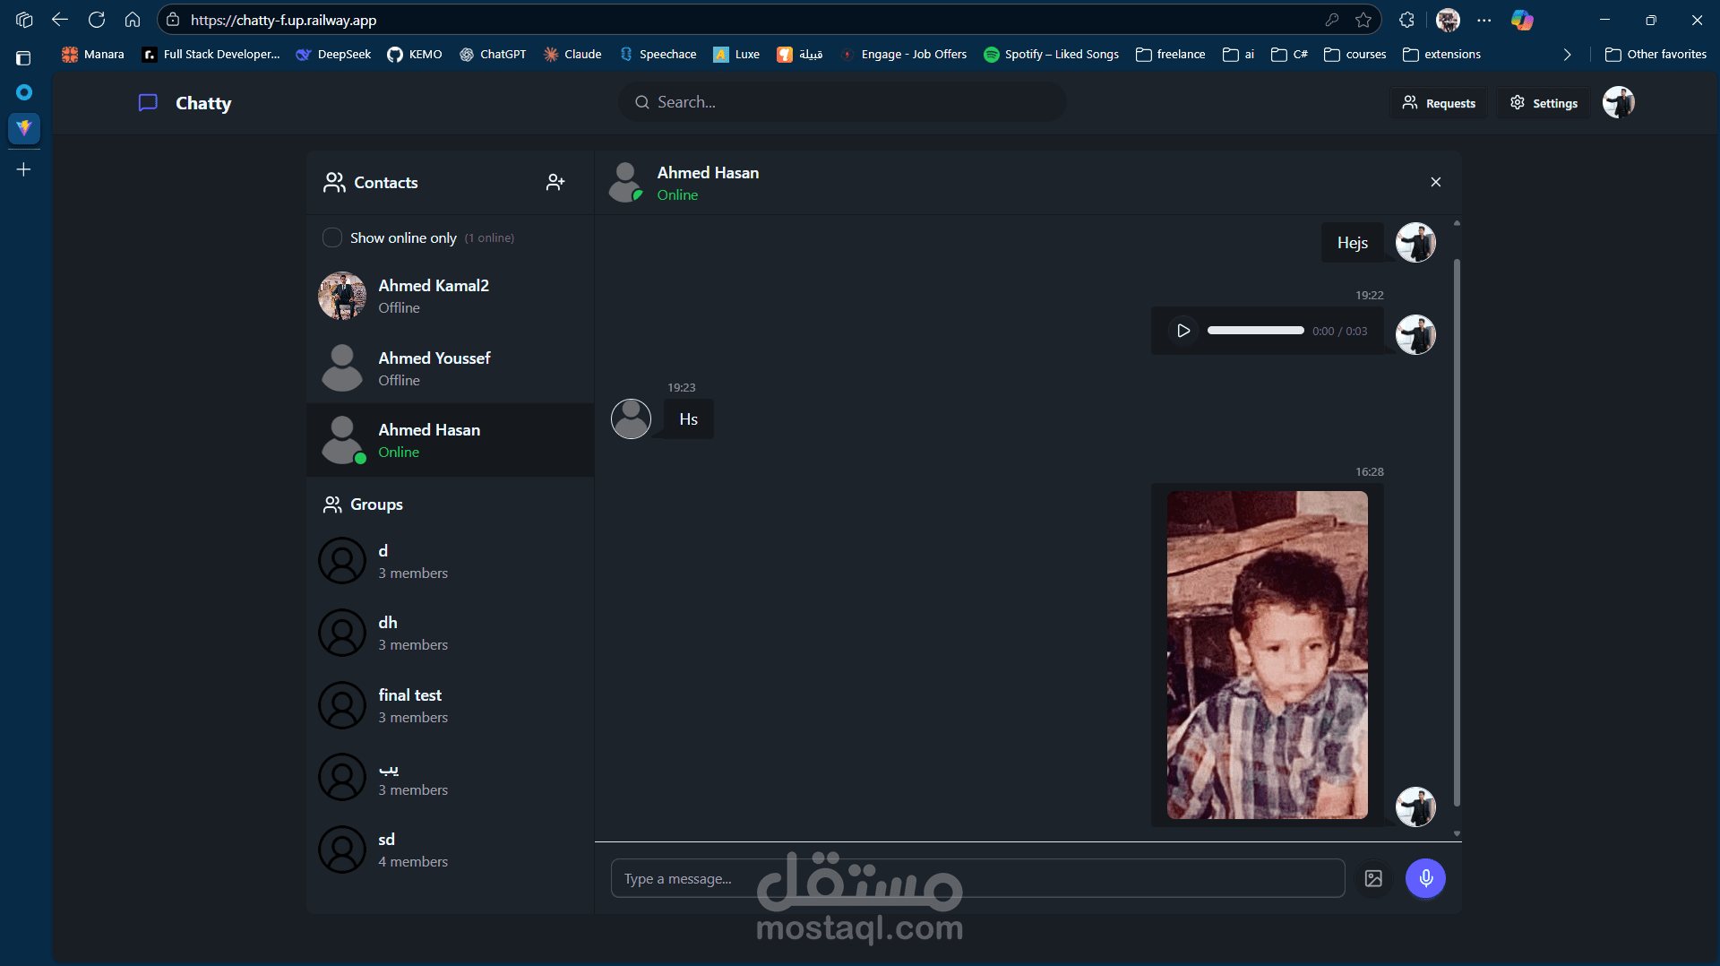Screen dimensions: 1720x966
Task: Click the search magnifier icon
Action: click(x=641, y=102)
